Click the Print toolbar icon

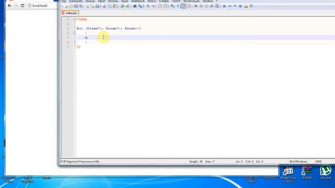pyautogui.click(x=97, y=6)
